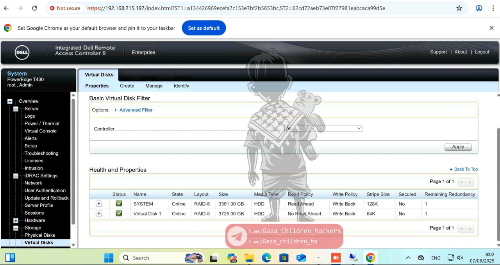Open Microsoft Edge from taskbar

pos(266,258)
